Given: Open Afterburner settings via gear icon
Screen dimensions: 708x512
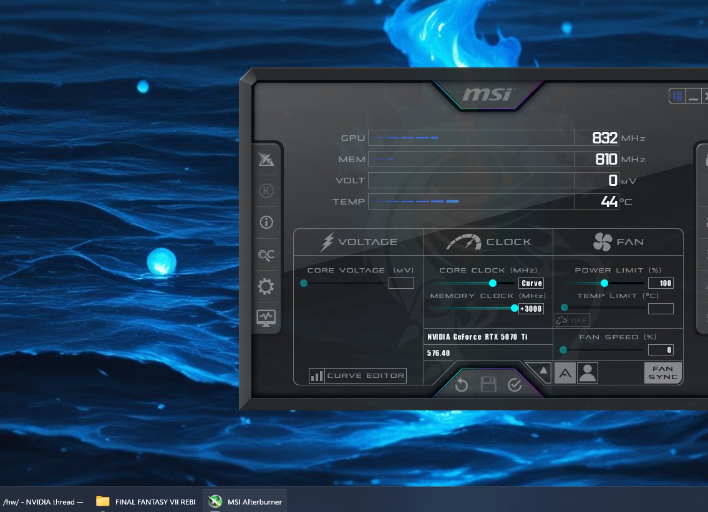Looking at the screenshot, I should coord(266,286).
